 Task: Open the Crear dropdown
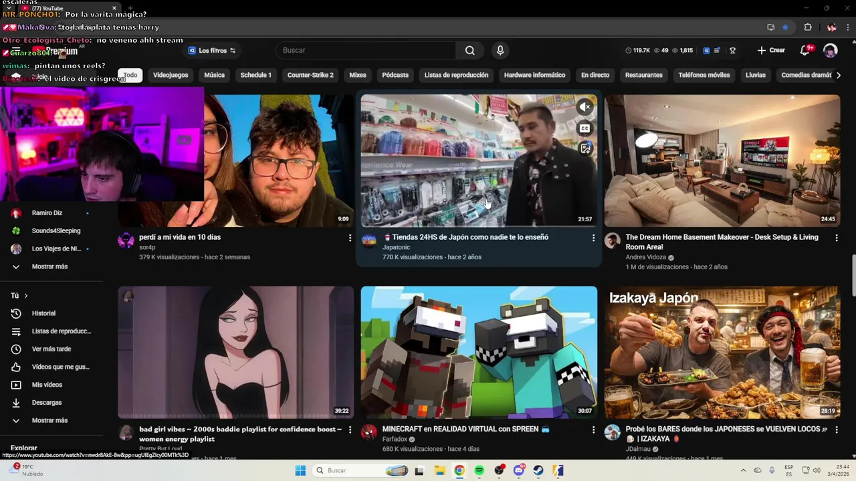coord(771,50)
